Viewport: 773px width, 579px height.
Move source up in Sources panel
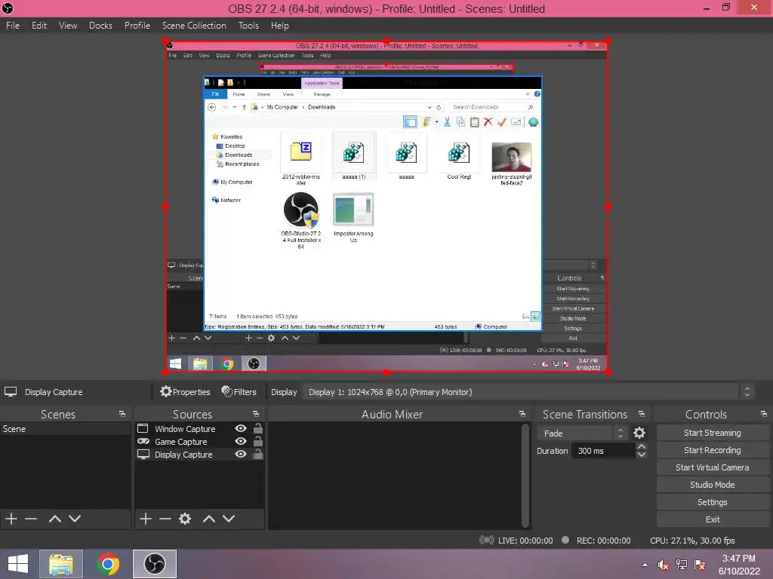point(209,519)
